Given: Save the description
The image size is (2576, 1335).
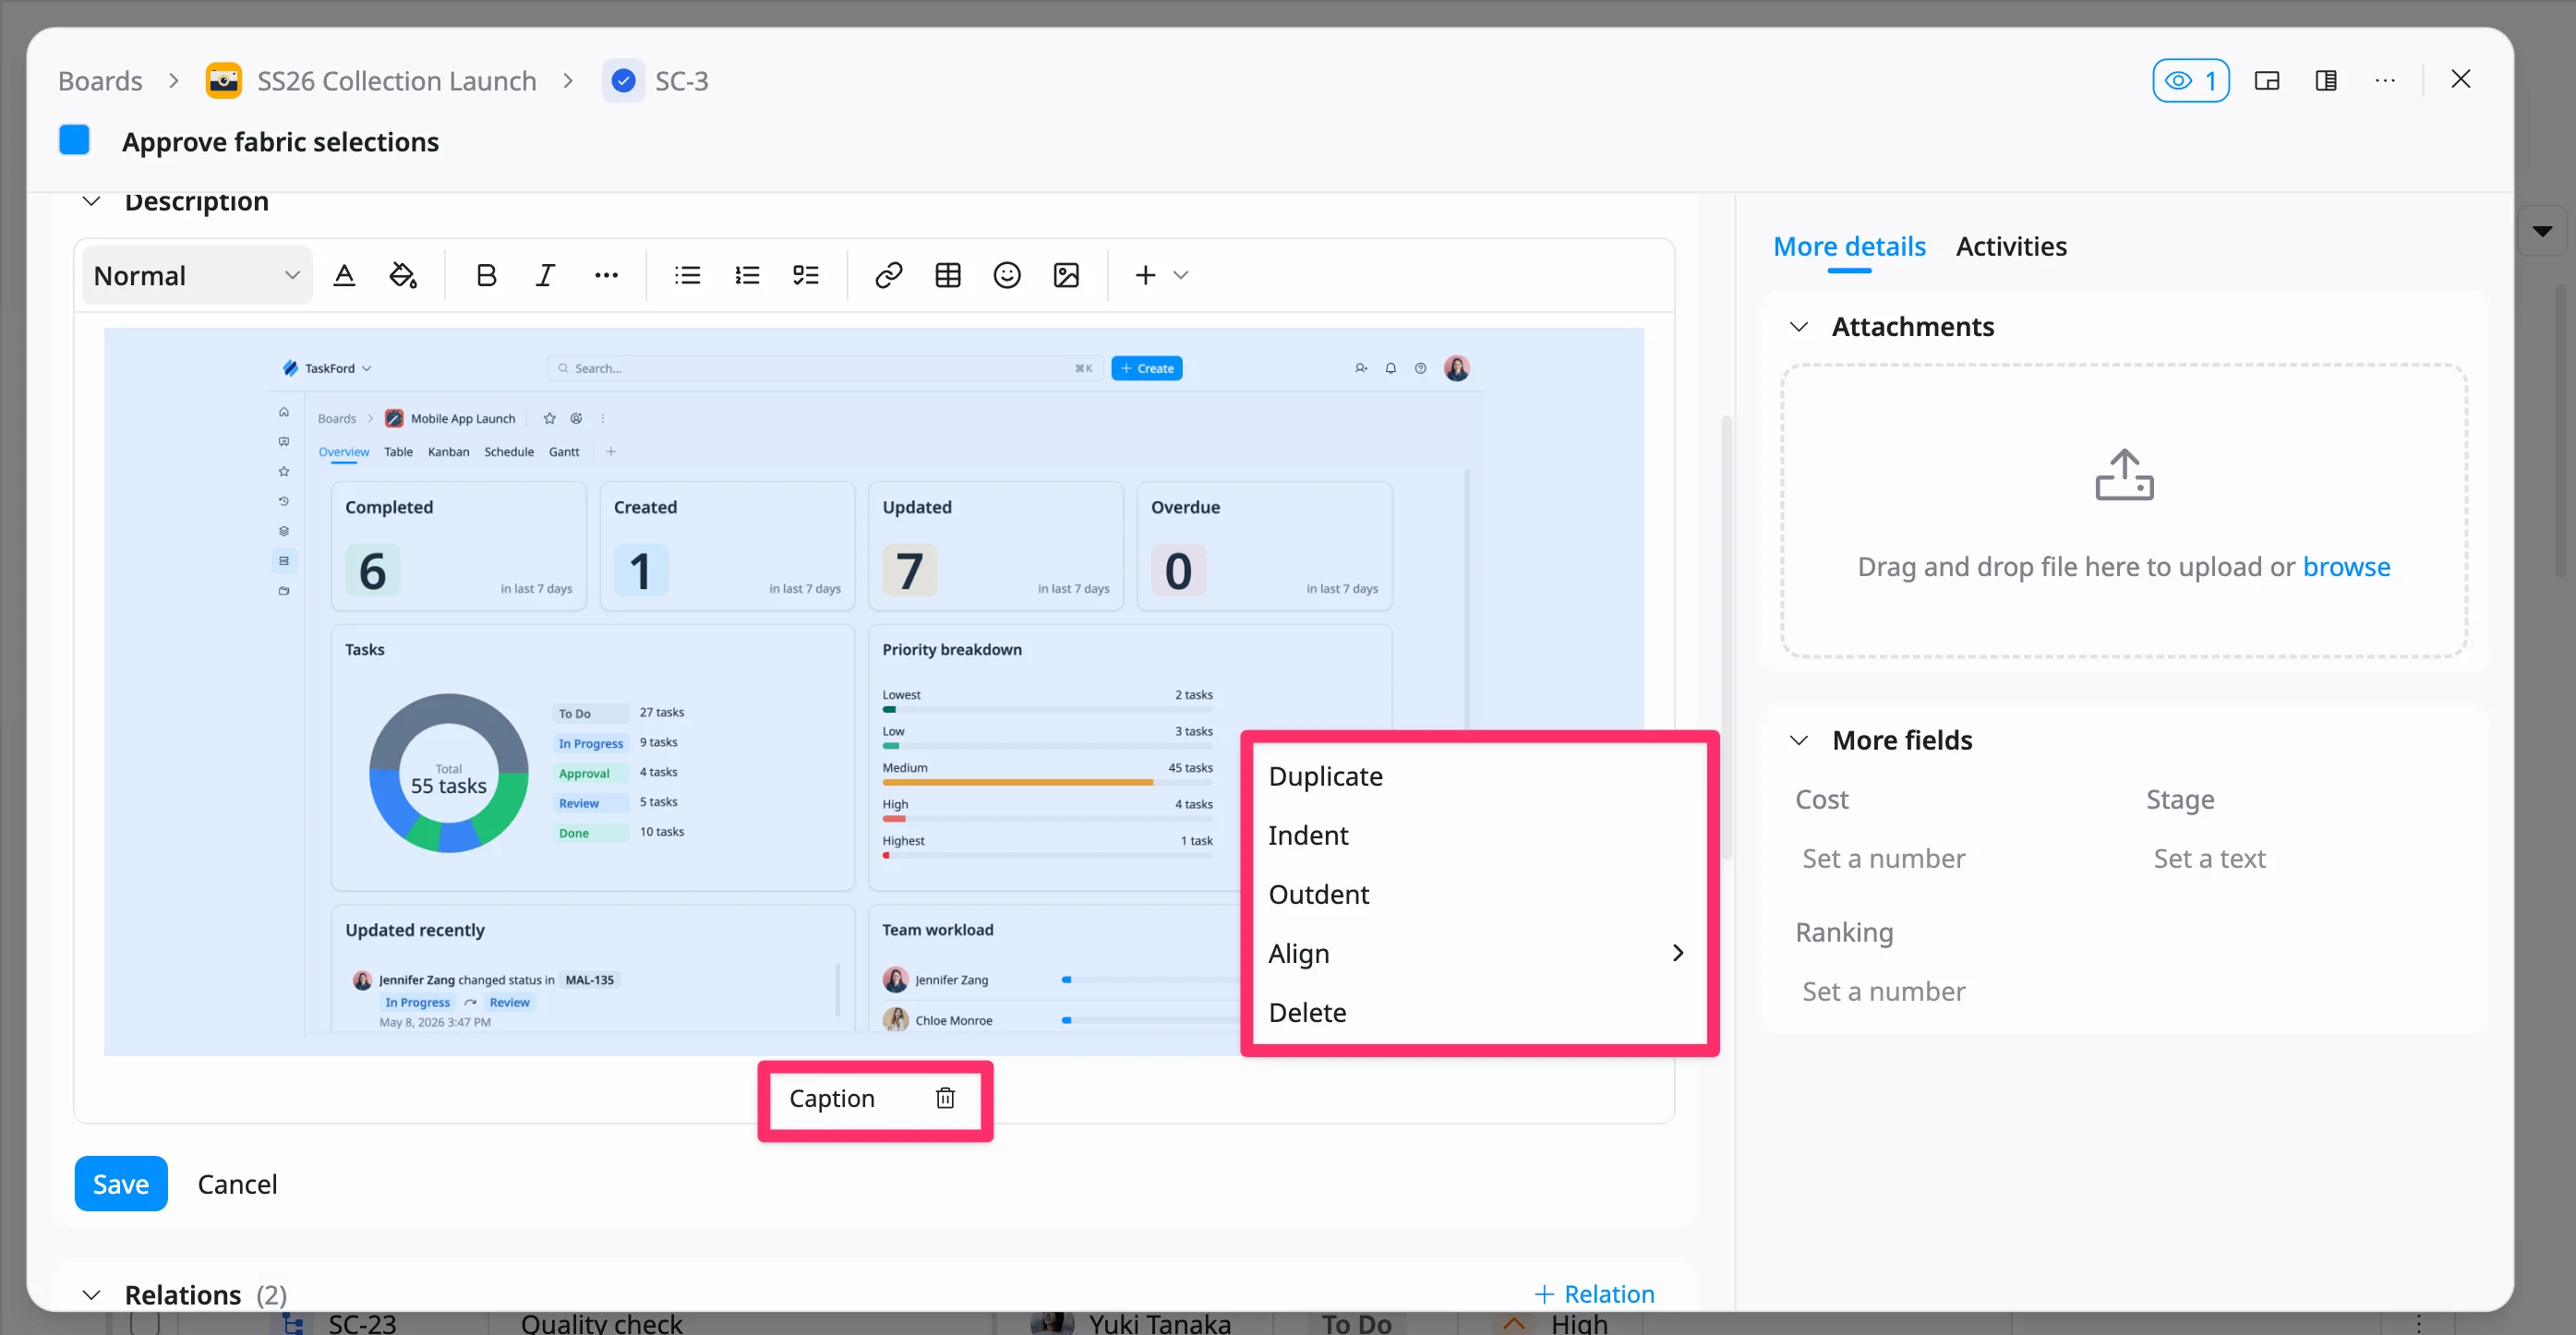Looking at the screenshot, I should click(x=121, y=1184).
